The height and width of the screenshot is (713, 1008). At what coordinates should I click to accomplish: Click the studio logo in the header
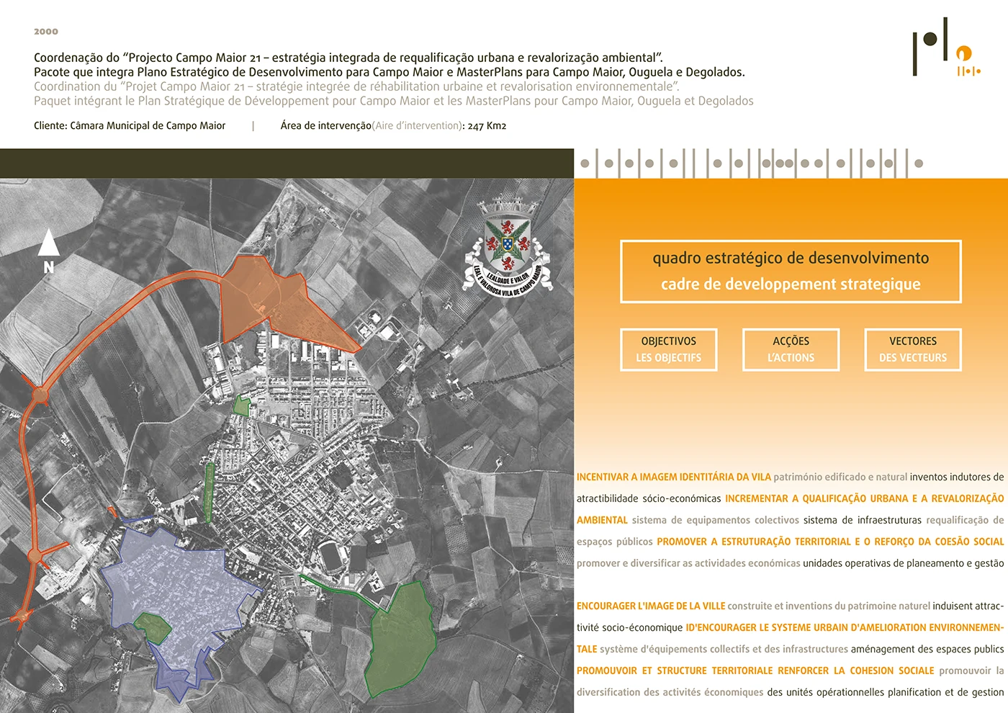pyautogui.click(x=946, y=48)
